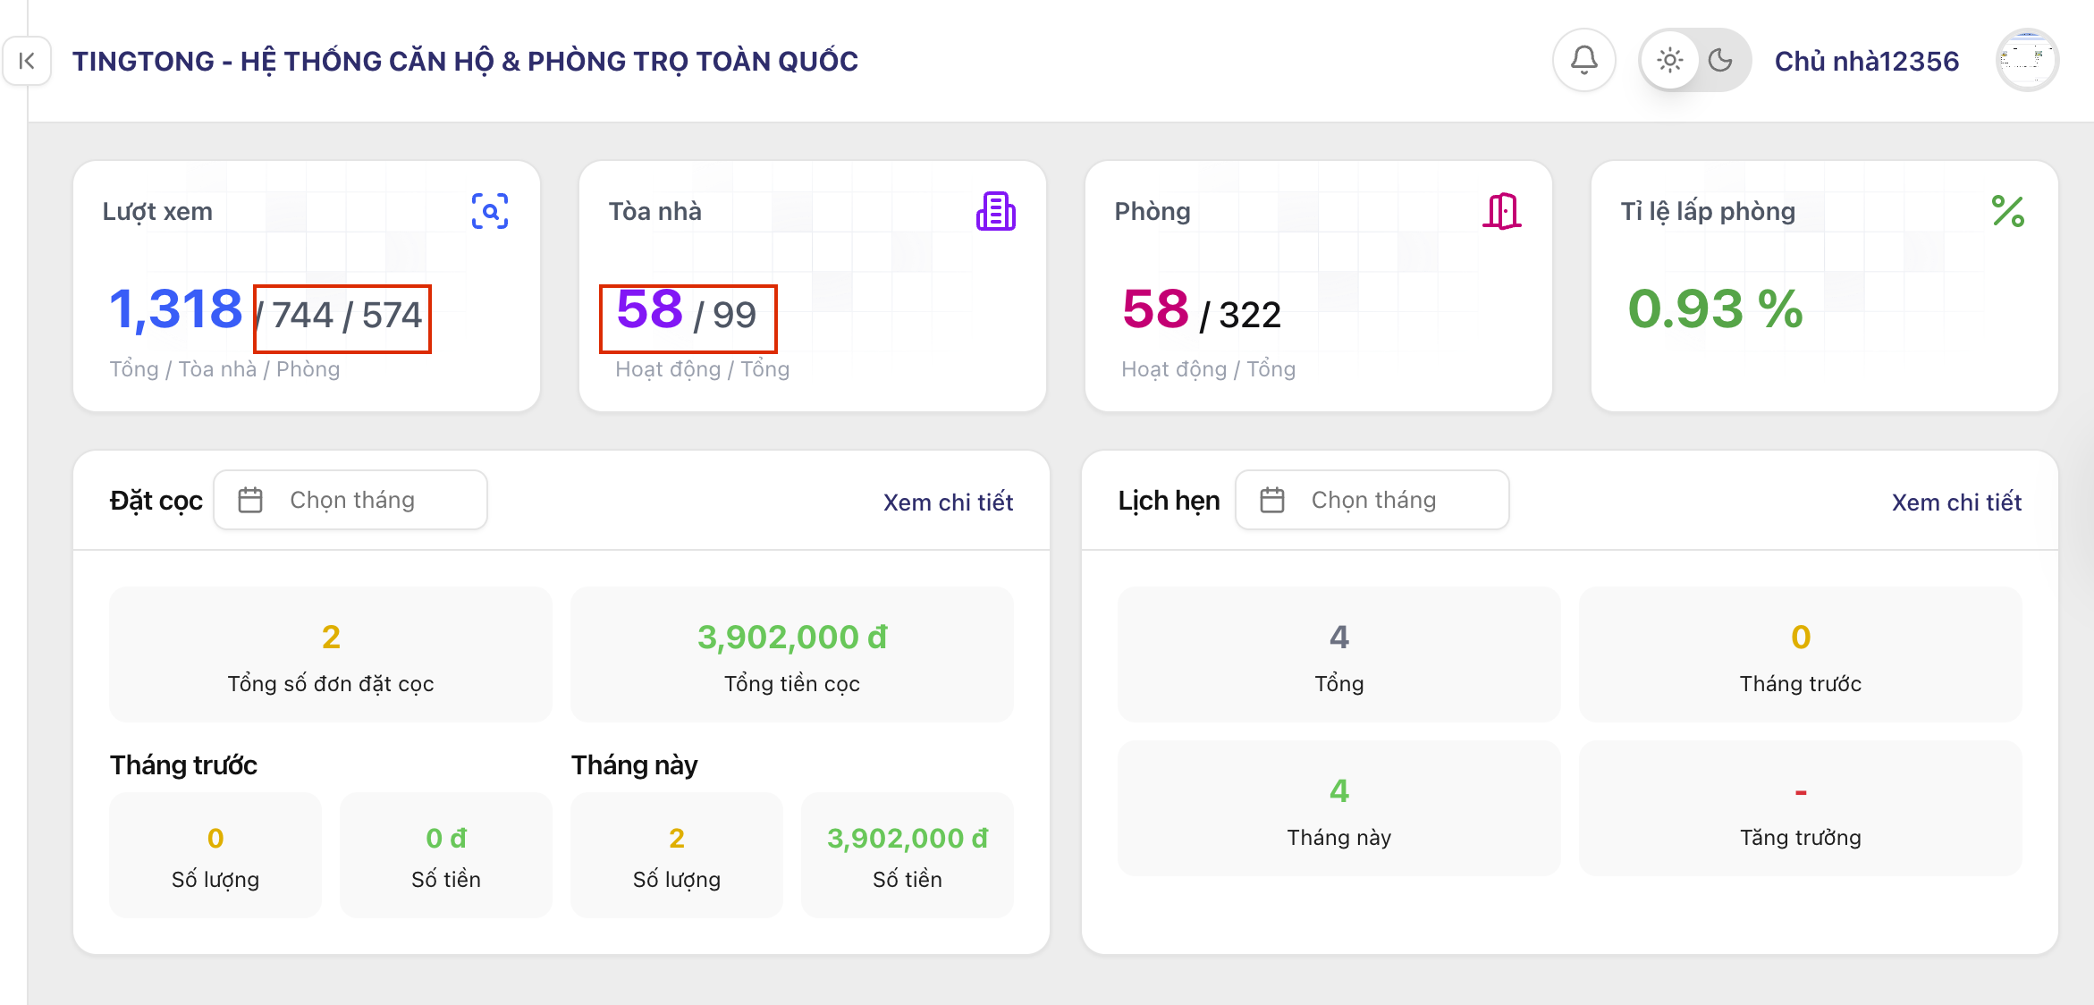The image size is (2094, 1005).
Task: Switch to light mode sun icon
Action: tap(1669, 60)
